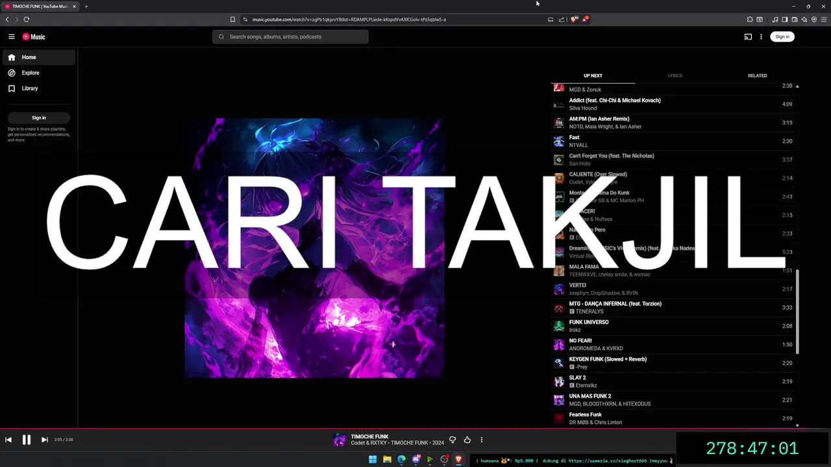Play Fearless Funk by DR MØB

click(x=672, y=418)
